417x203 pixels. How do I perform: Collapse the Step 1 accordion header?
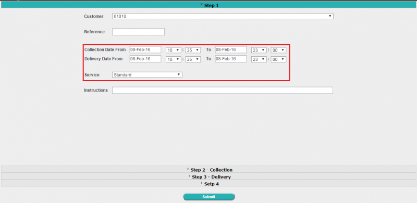[x=208, y=5]
